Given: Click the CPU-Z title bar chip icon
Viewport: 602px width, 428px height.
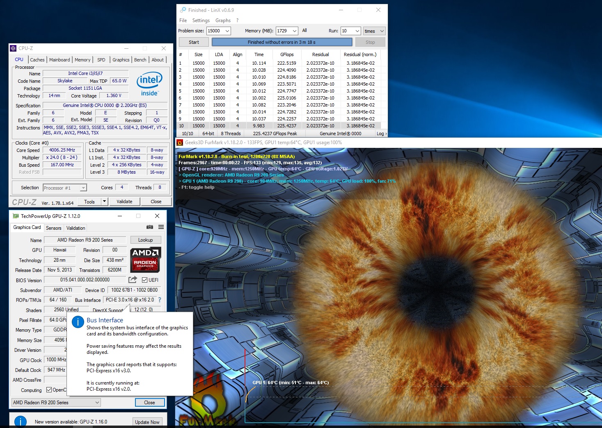Looking at the screenshot, I should [x=13, y=48].
